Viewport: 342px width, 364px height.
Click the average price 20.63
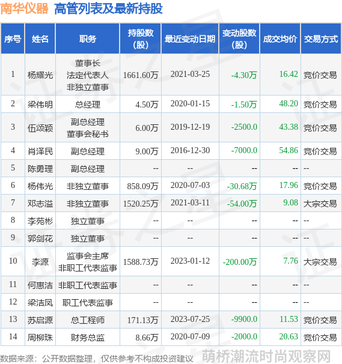click(289, 336)
